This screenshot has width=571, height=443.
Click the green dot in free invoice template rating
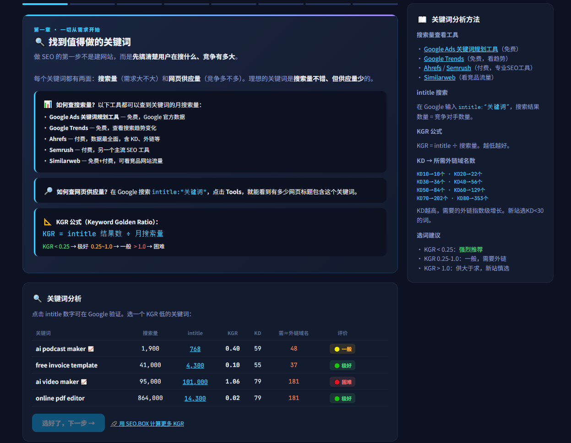click(x=337, y=366)
